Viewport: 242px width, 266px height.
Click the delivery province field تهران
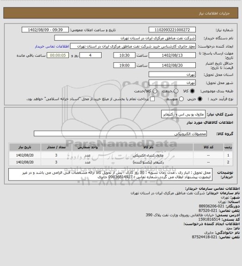click(172, 74)
